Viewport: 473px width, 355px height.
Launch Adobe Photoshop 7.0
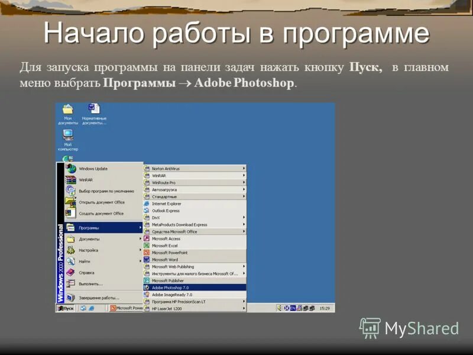195,288
